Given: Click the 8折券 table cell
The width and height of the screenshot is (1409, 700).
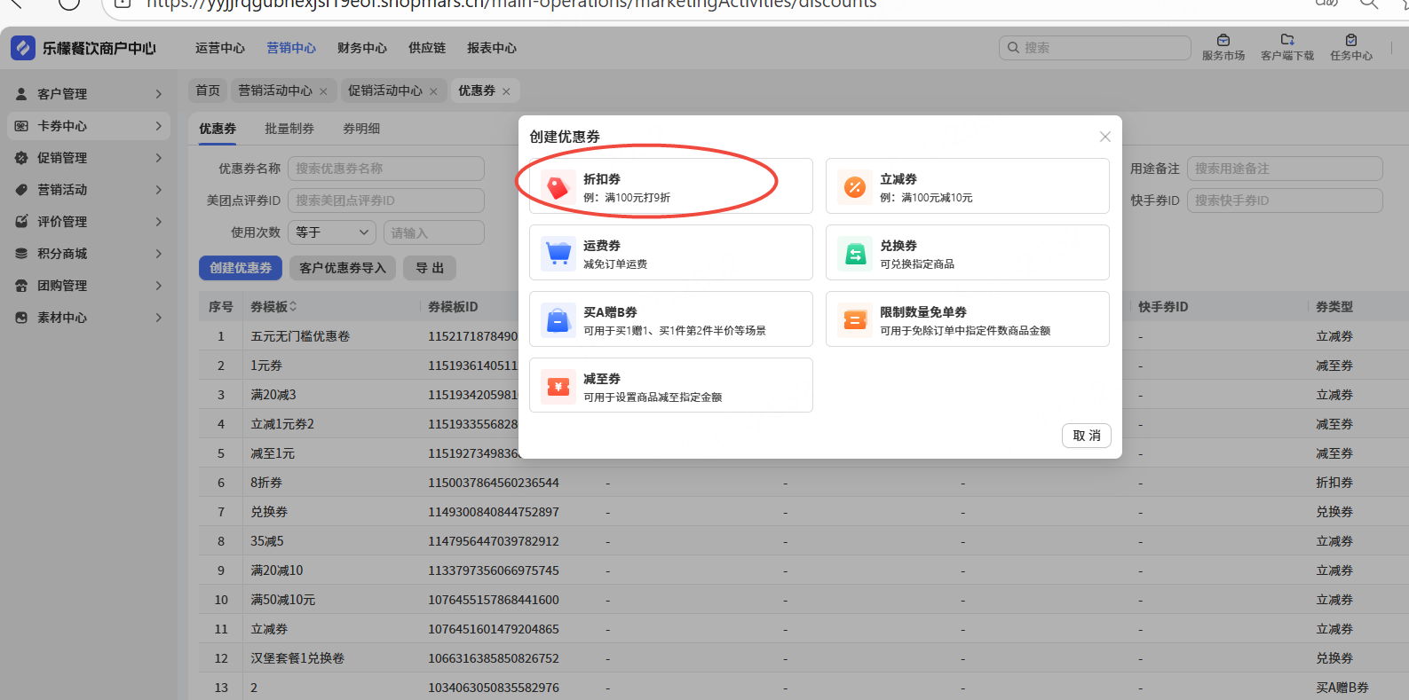Looking at the screenshot, I should click(266, 483).
